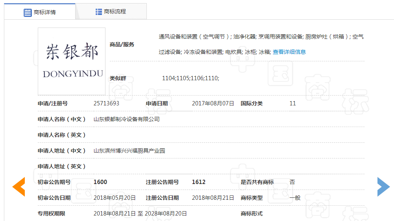Click the 申请/注册号 label
The image size is (394, 221).
pyautogui.click(x=52, y=103)
